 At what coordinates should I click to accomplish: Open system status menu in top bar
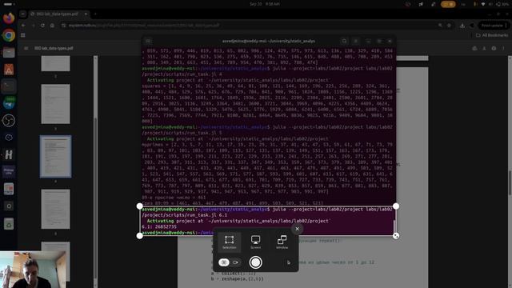(x=492, y=4)
